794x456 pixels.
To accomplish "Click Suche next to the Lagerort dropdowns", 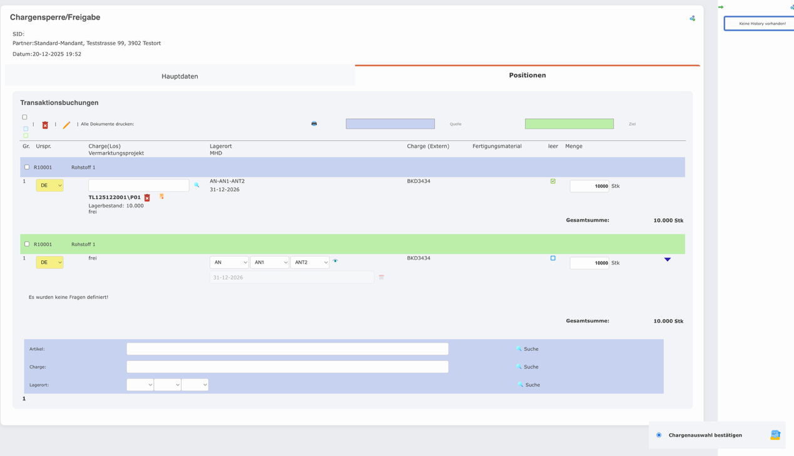I will click(529, 385).
